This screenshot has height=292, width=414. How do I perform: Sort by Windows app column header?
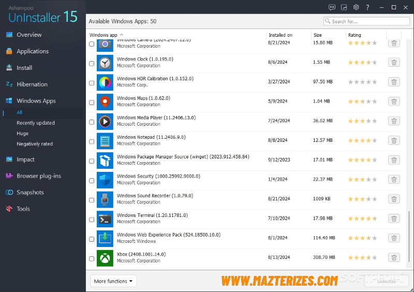(103, 35)
